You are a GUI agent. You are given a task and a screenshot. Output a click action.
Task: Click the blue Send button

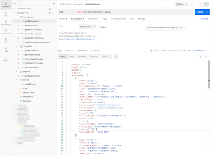coord(200,12)
